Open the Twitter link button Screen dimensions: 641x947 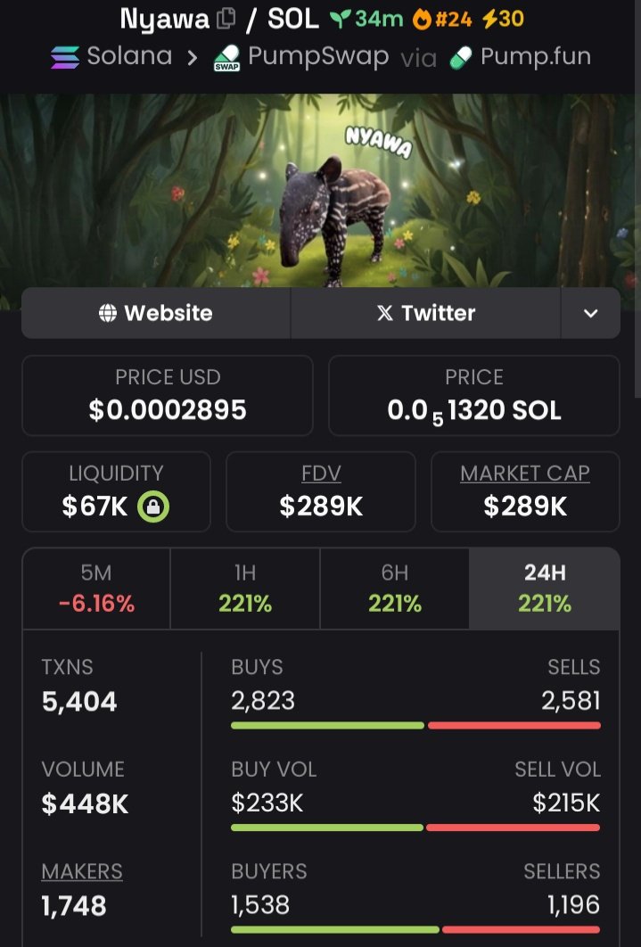coord(426,313)
